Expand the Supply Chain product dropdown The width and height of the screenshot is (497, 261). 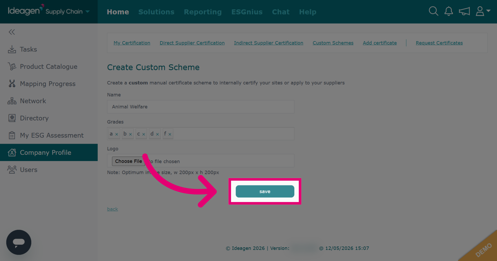pos(87,11)
